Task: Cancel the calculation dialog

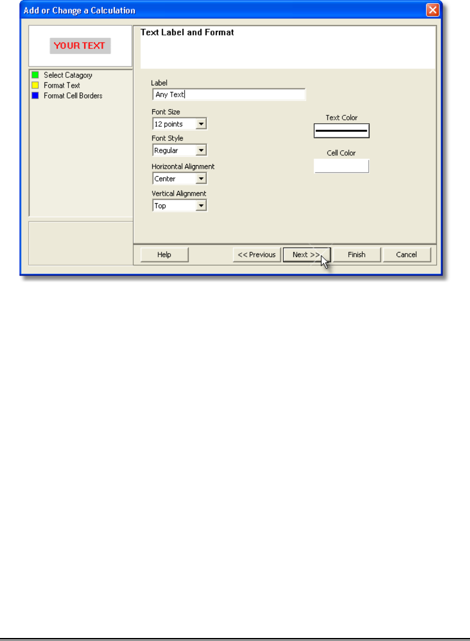Action: point(407,255)
